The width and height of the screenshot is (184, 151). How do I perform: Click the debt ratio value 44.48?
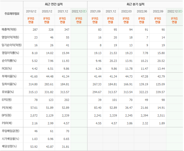50,76
